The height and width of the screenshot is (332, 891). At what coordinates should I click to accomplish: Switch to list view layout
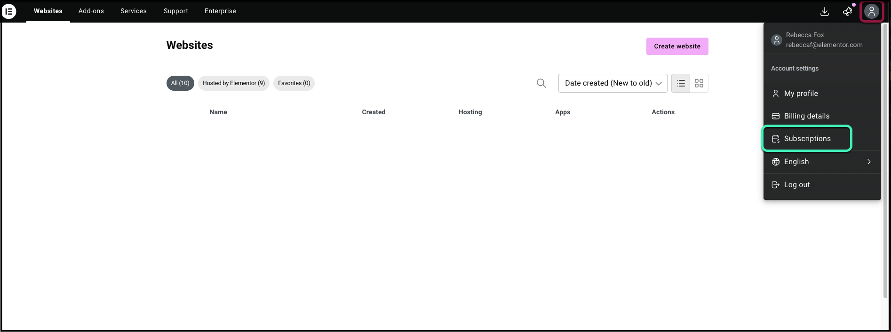coord(681,83)
